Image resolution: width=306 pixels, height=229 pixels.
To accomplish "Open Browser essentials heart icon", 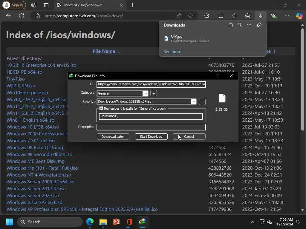I will (274, 16).
